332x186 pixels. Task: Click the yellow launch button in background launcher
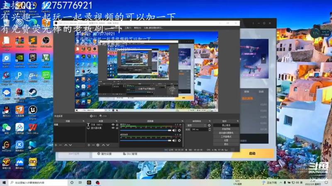click(252, 153)
